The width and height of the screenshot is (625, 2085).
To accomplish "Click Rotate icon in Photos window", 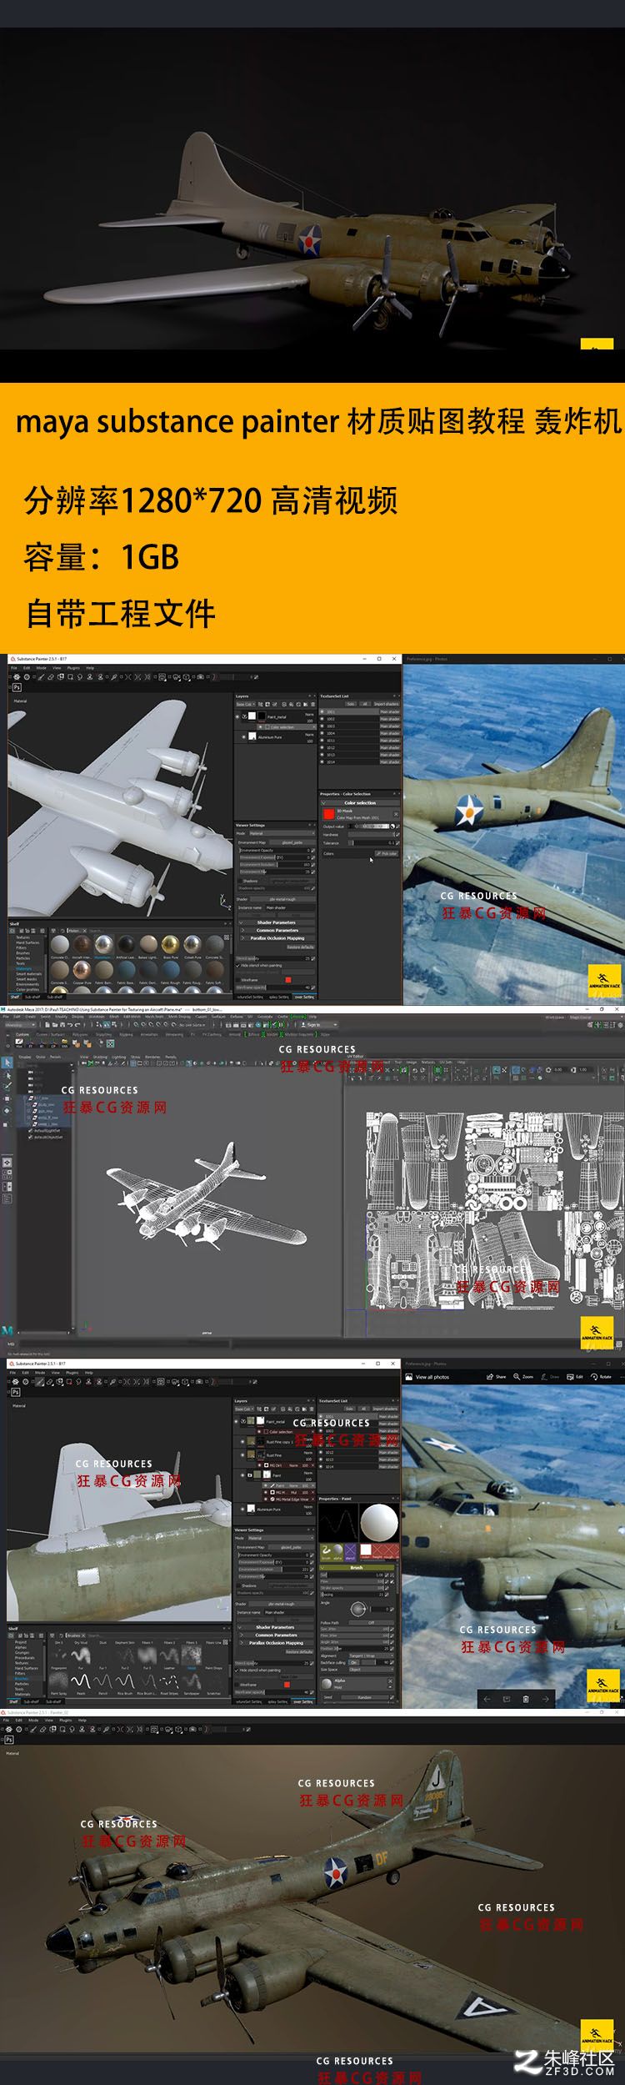I will (601, 1377).
